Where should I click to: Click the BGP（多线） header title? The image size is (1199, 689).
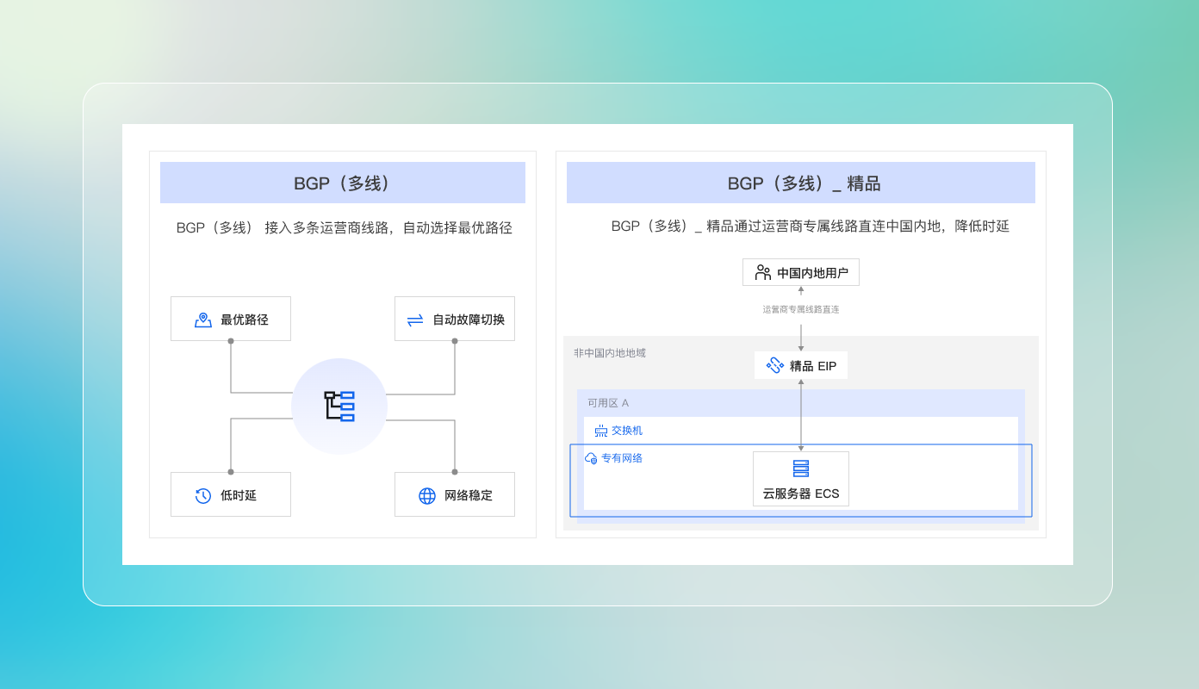coord(343,183)
